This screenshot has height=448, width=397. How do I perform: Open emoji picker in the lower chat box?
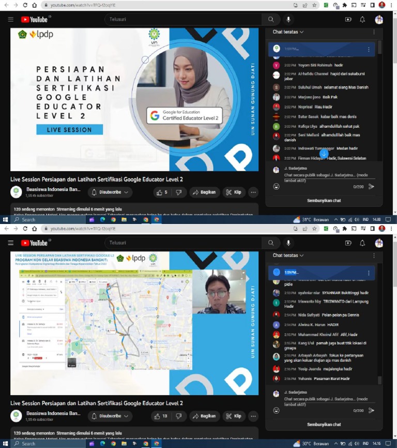click(276, 411)
